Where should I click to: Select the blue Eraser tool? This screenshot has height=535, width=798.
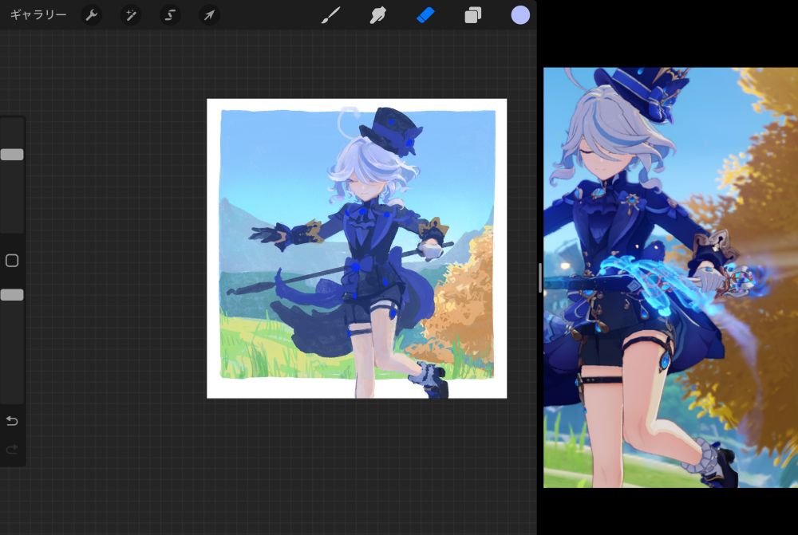(425, 15)
